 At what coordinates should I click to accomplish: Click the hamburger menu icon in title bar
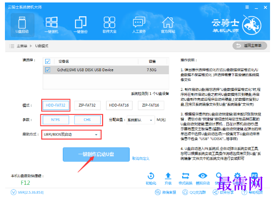click(247, 7)
